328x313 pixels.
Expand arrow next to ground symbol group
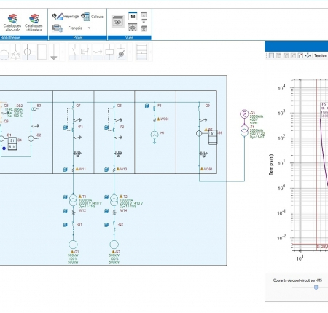pos(63,52)
